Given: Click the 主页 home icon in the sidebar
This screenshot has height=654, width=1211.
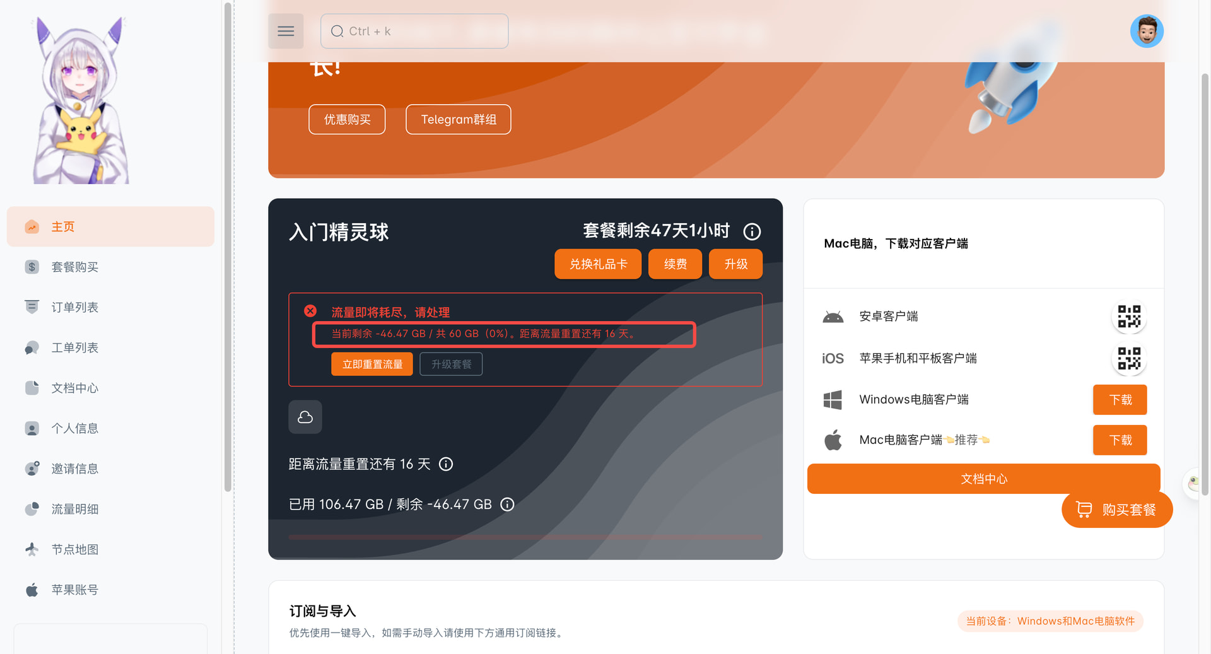Looking at the screenshot, I should click(32, 226).
